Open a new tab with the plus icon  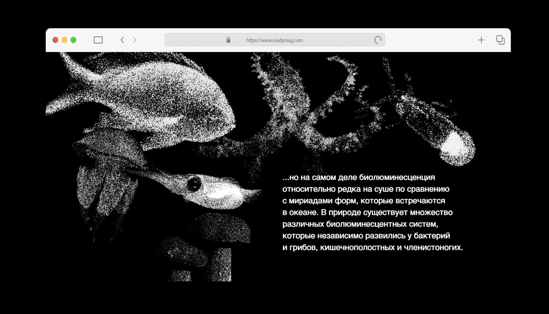point(481,40)
